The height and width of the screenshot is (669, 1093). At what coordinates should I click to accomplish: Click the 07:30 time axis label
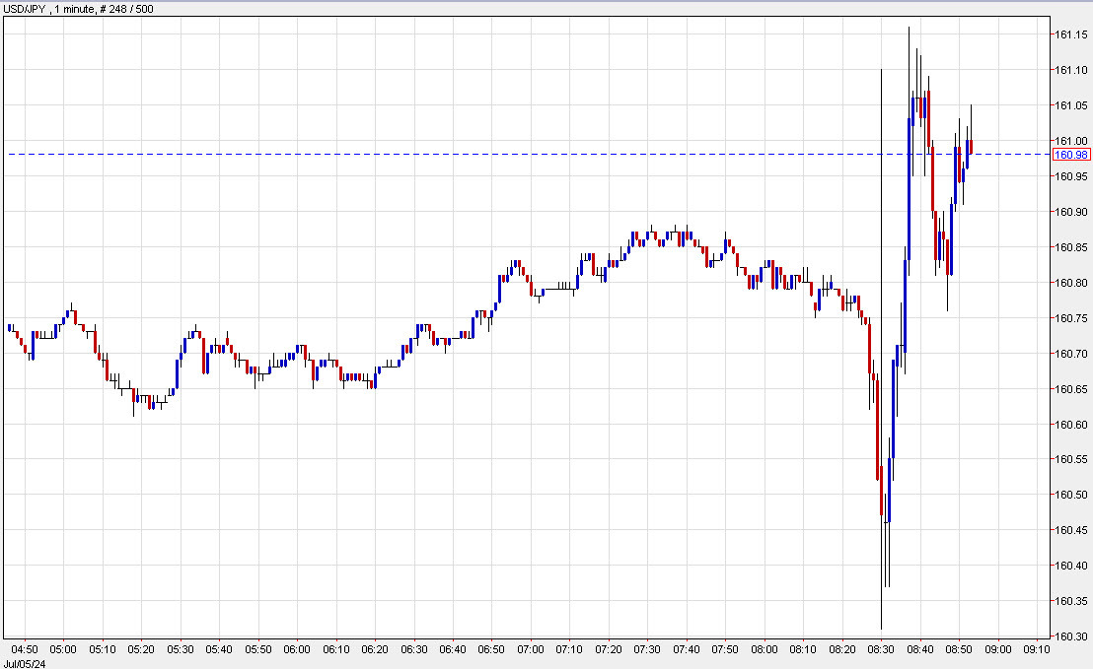(x=647, y=649)
